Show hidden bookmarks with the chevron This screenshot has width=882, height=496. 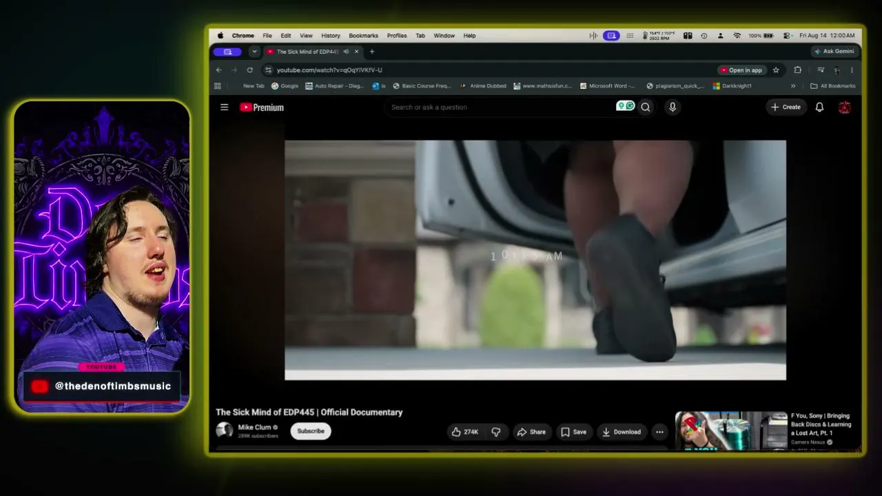coord(793,86)
